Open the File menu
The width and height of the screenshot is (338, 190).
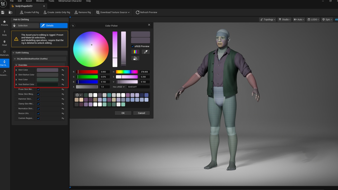coord(12,1)
